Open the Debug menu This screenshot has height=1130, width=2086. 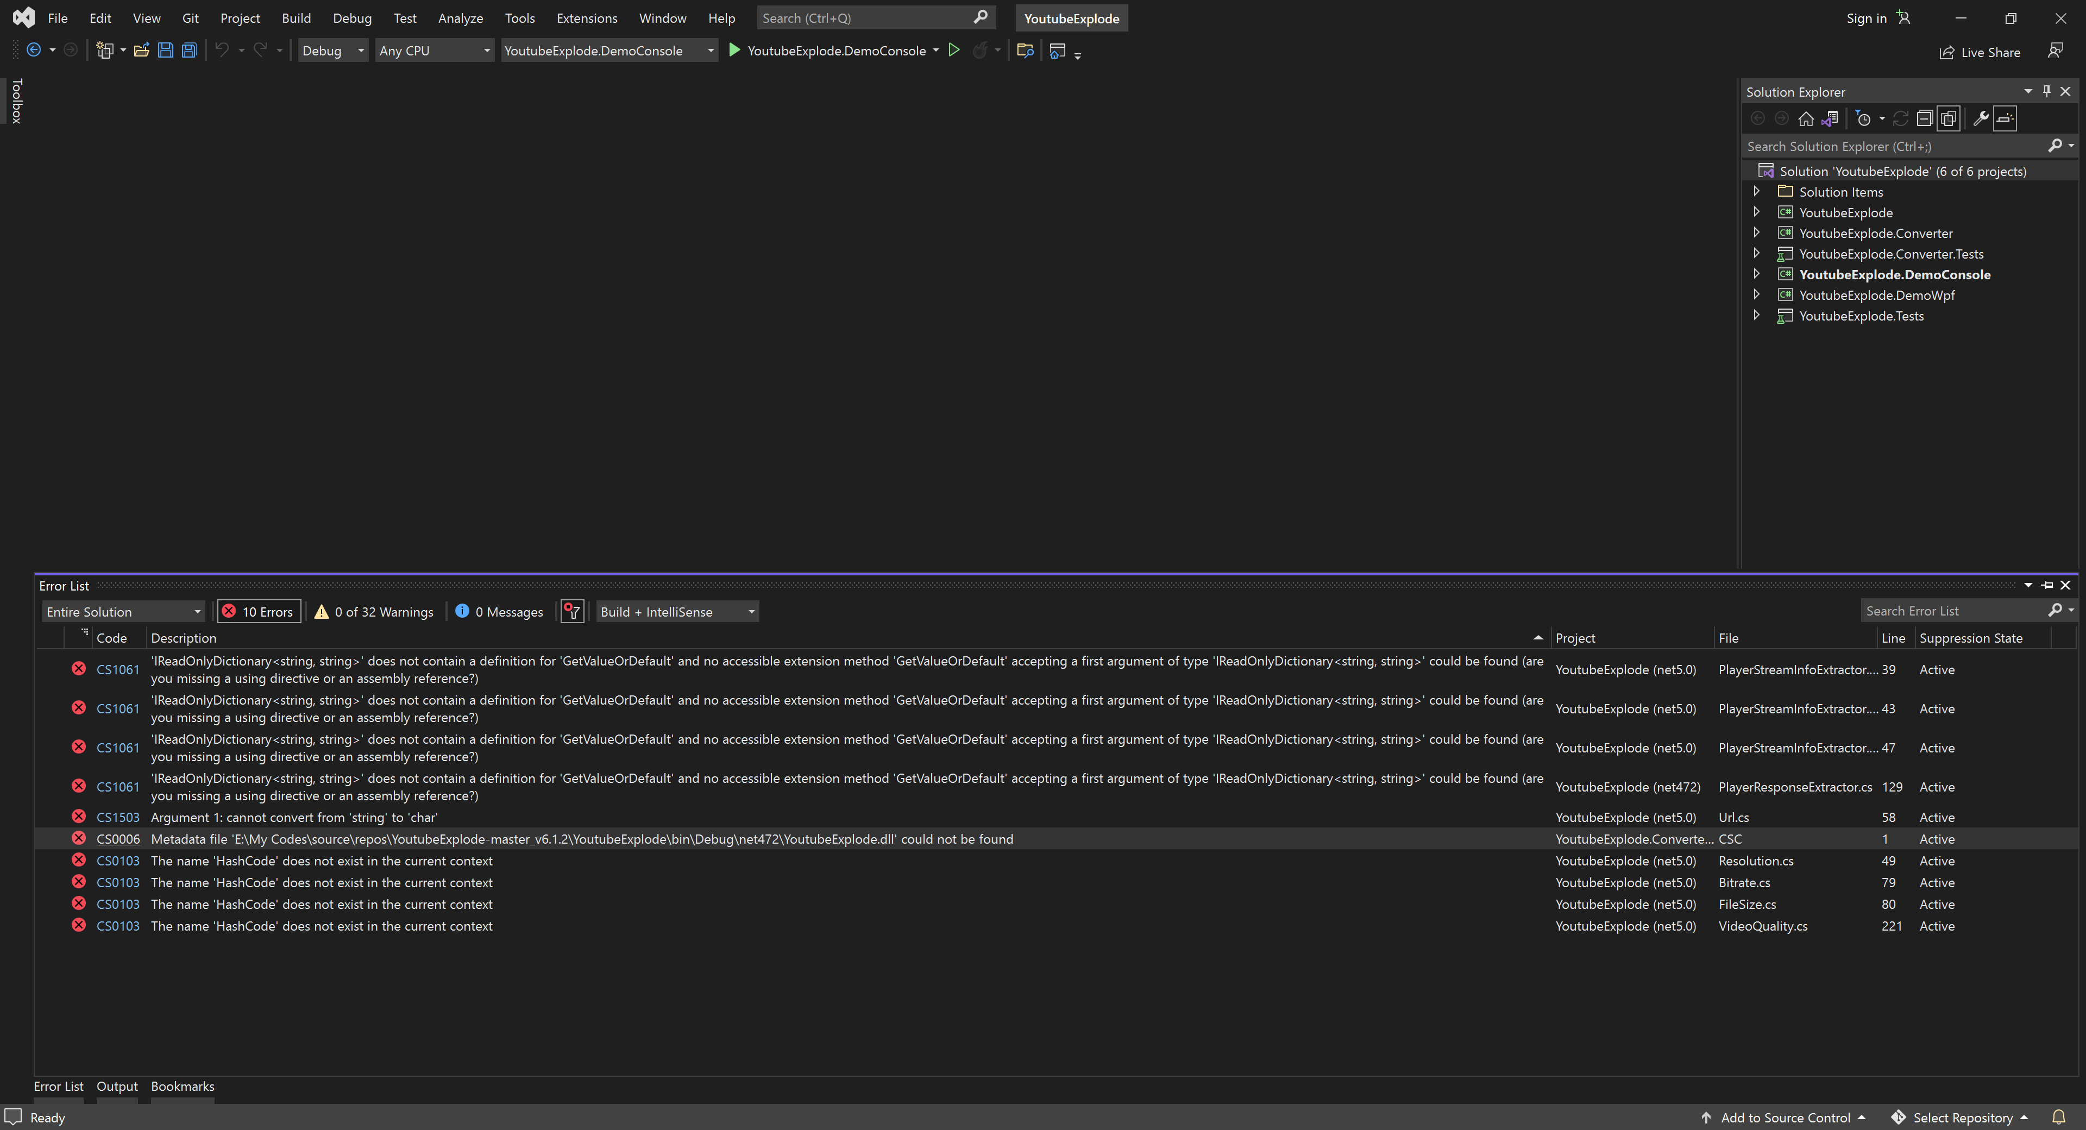352,17
